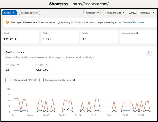Screen dimensions: 158x122
Task: Enable the Campaign attribution view checkbox
Action: tap(41, 80)
